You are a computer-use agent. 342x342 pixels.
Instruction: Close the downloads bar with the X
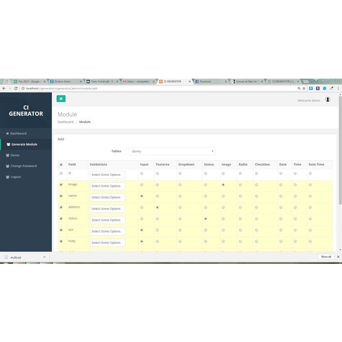pos(338,256)
